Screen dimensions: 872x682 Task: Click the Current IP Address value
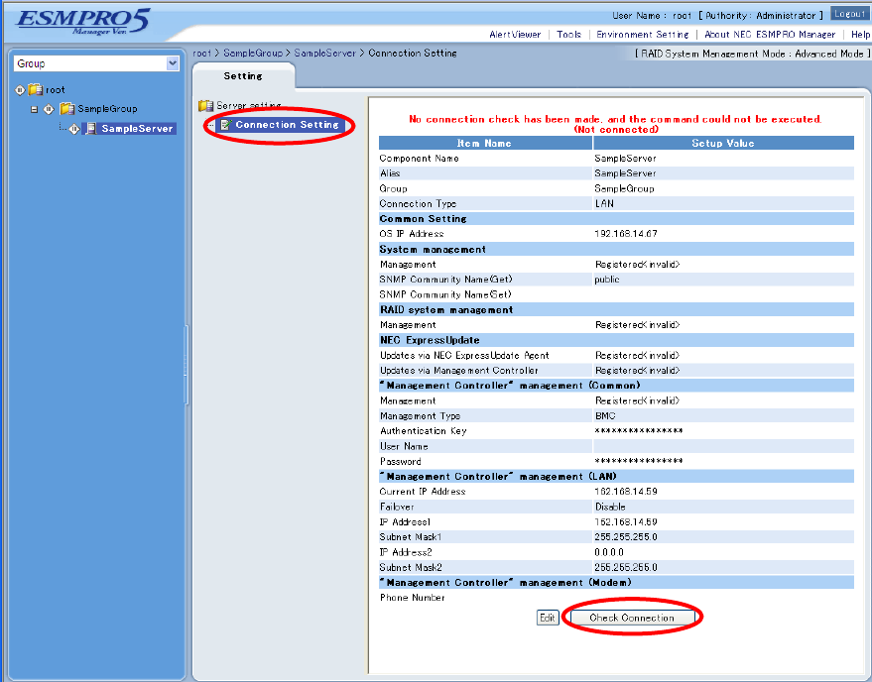pyautogui.click(x=626, y=492)
